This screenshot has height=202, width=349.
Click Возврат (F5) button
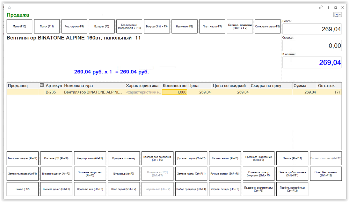point(102,26)
